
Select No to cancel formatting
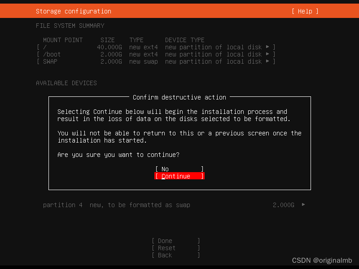(179, 169)
